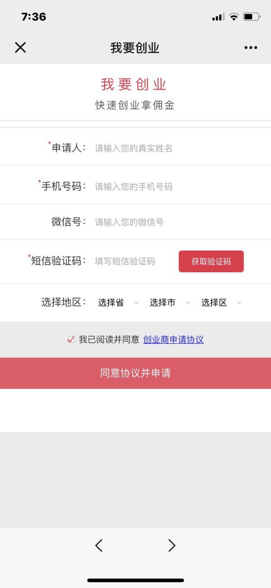Tap the Wi-Fi status icon
The width and height of the screenshot is (271, 588).
coord(234,17)
